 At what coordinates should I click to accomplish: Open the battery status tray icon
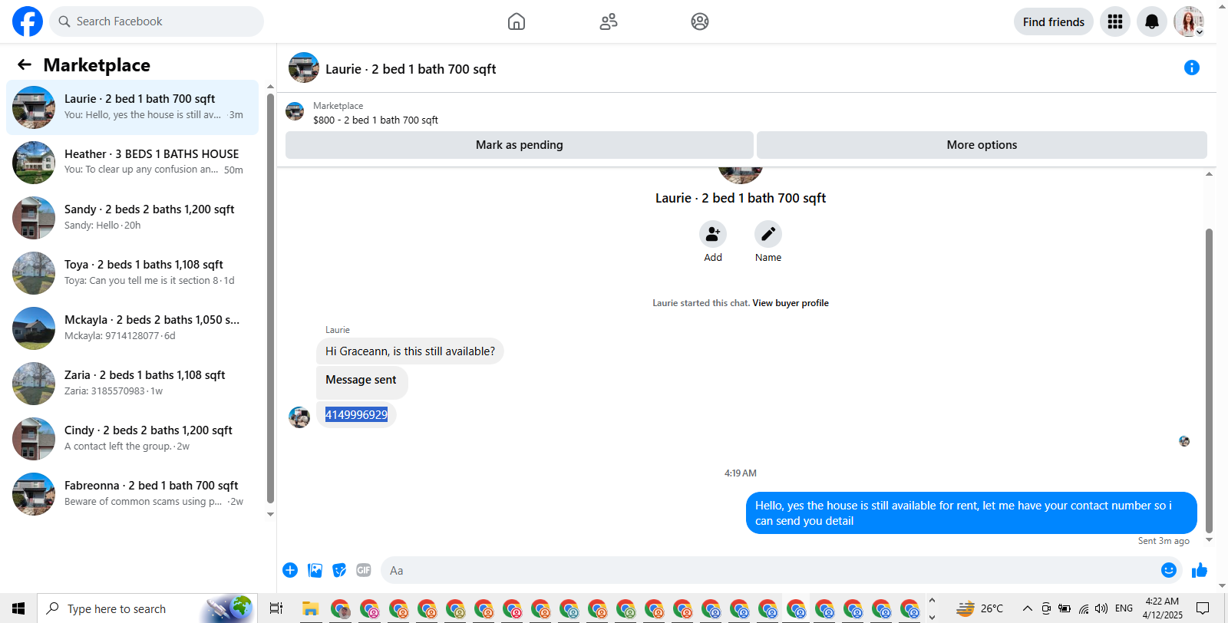tap(1065, 608)
